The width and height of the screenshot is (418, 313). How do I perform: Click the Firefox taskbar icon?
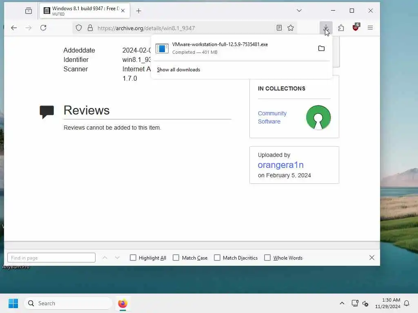tap(122, 303)
